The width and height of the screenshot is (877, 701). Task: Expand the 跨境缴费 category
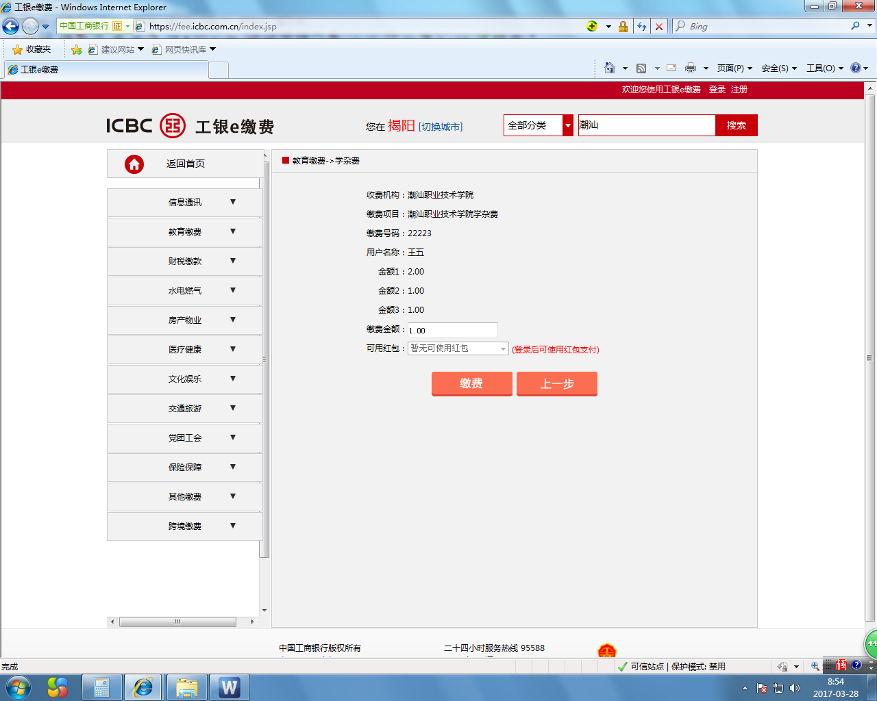[185, 526]
